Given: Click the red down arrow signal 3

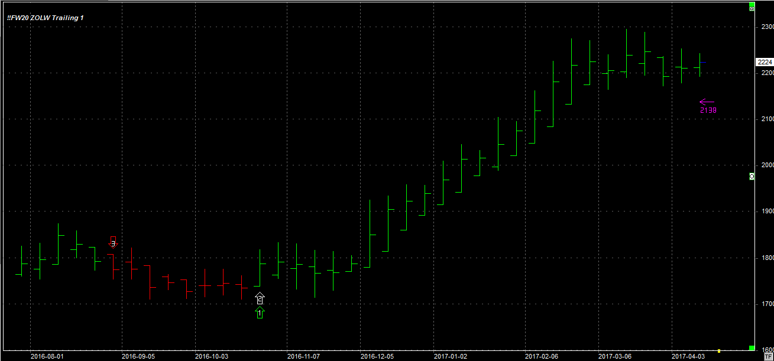Looking at the screenshot, I should click(x=113, y=242).
